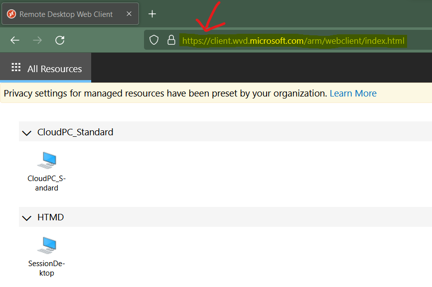View site security via padlock icon
This screenshot has width=432, height=287.
(x=171, y=40)
